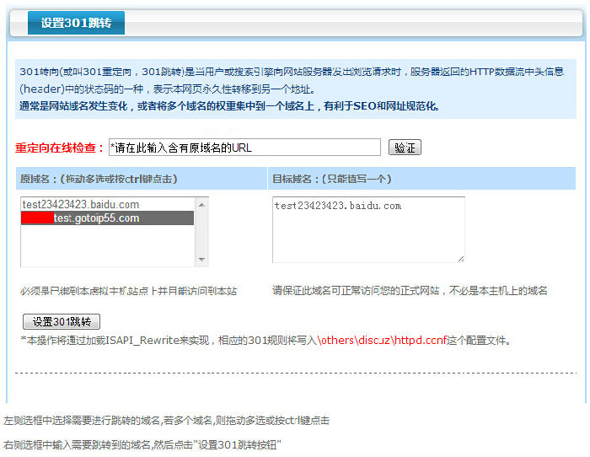
Task: Select test23423423.baidu.com in source domain list
Action: pyautogui.click(x=81, y=205)
